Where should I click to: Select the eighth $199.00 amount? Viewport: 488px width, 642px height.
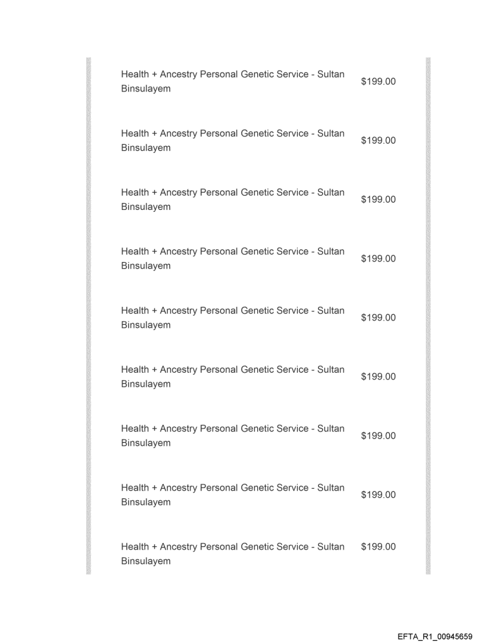tap(378, 495)
